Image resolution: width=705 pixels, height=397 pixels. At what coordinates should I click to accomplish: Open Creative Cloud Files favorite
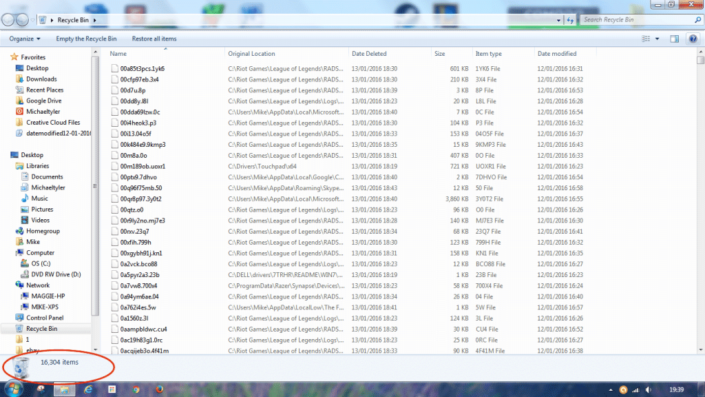pos(52,123)
